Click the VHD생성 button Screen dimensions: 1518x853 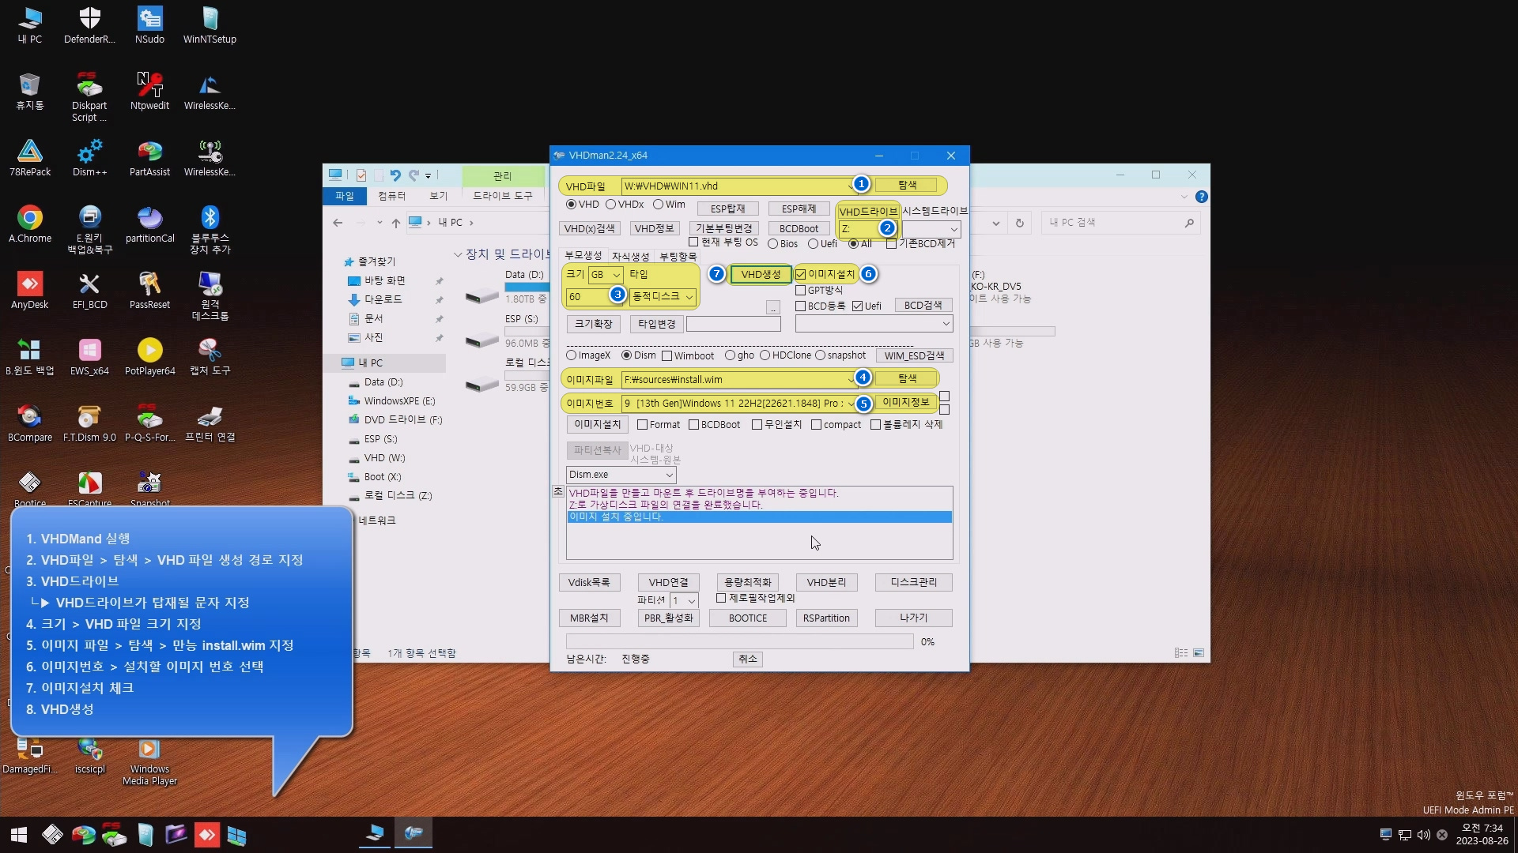[x=760, y=274]
